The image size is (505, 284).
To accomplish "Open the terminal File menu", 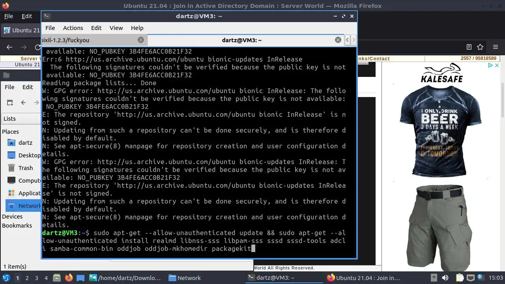I will click(x=50, y=28).
